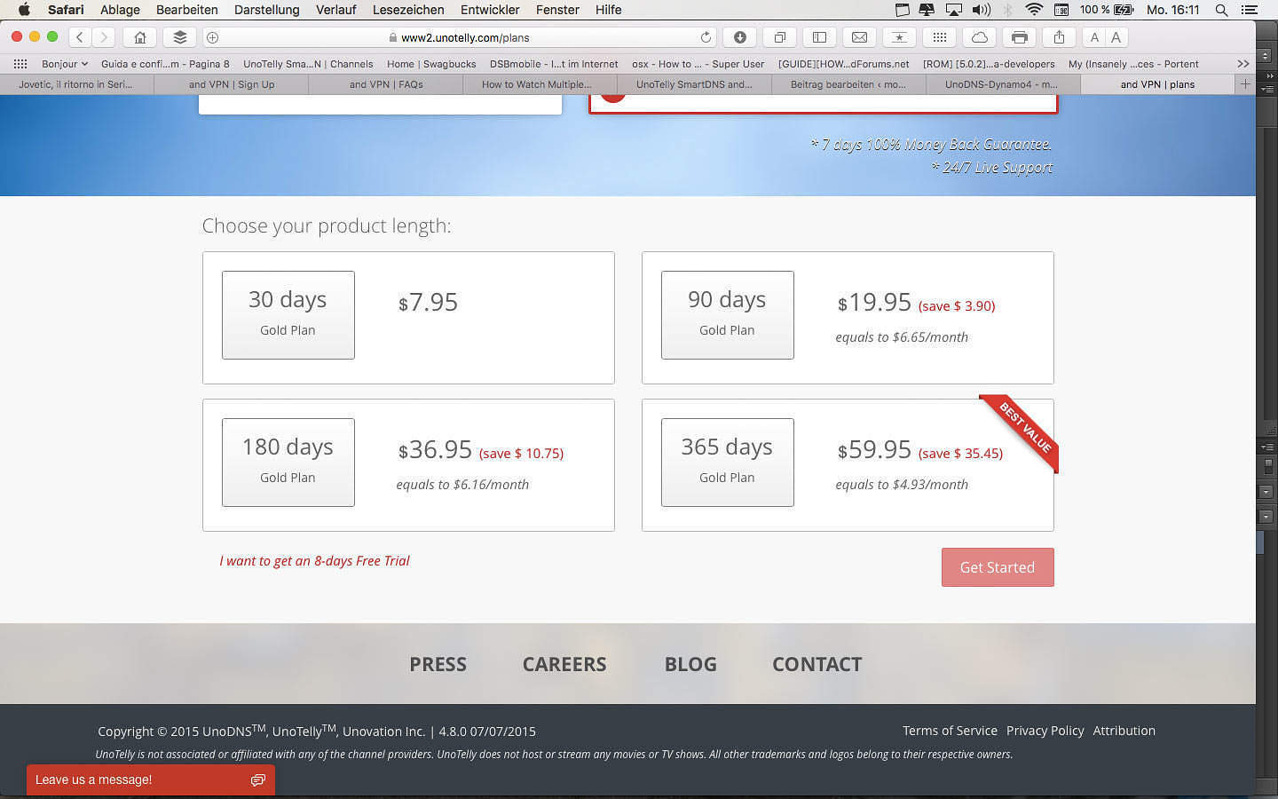Switch to the 'UnoDNS-Dynamo4' tab
The width and height of the screenshot is (1278, 799).
tap(1003, 84)
